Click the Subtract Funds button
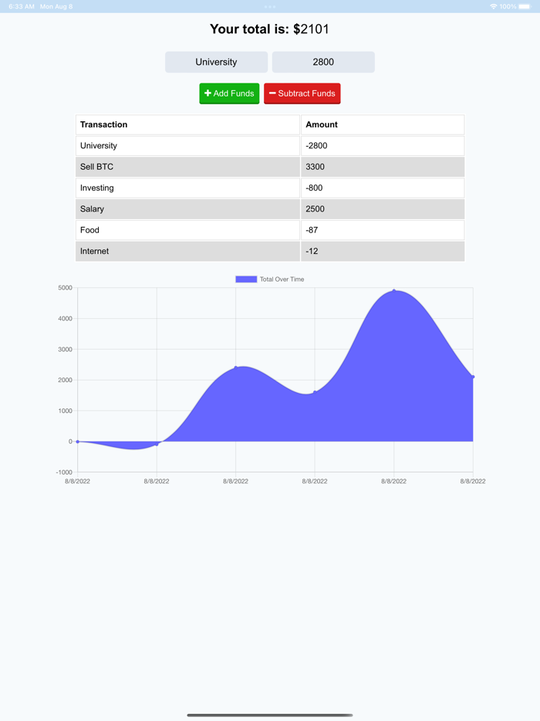 click(302, 93)
